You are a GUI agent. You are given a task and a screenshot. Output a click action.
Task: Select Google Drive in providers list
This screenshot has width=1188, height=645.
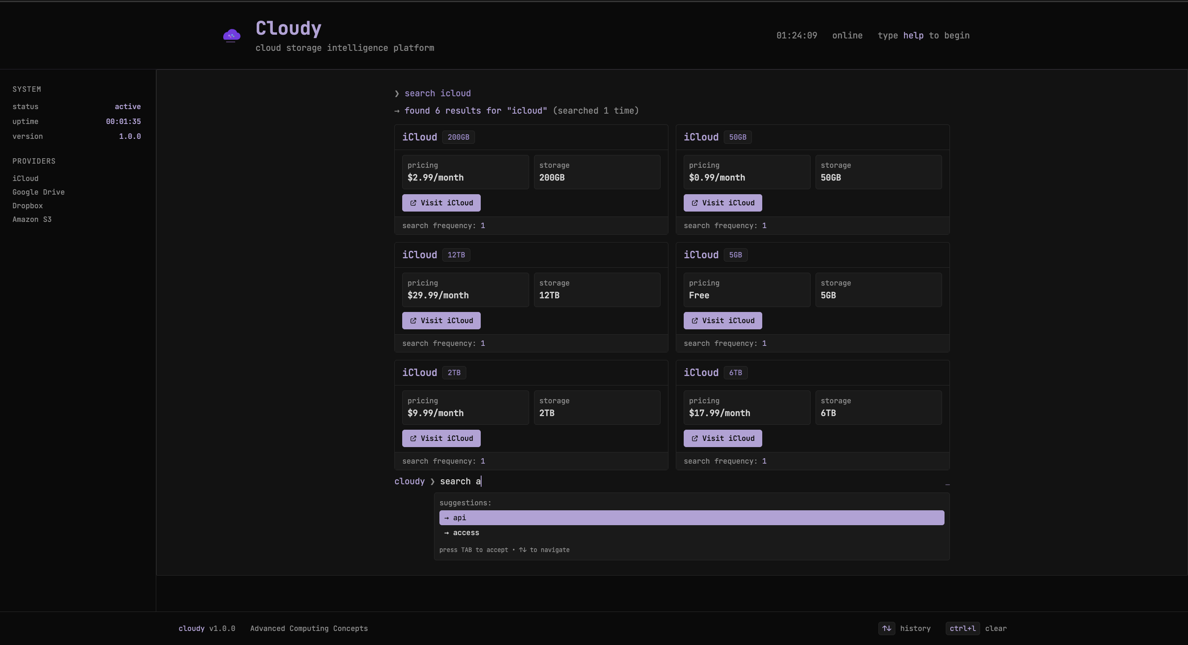[x=38, y=192]
